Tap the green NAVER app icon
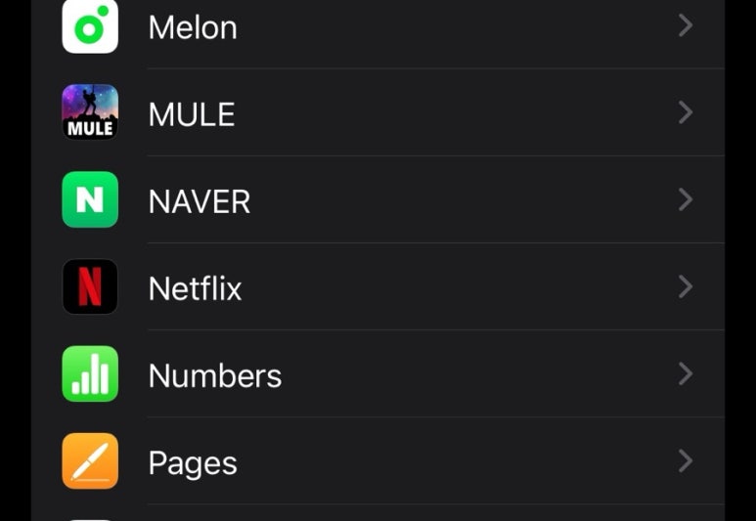The width and height of the screenshot is (756, 521). pyautogui.click(x=90, y=199)
